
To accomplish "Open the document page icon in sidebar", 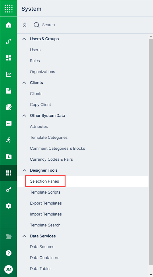I will pos(9,91).
